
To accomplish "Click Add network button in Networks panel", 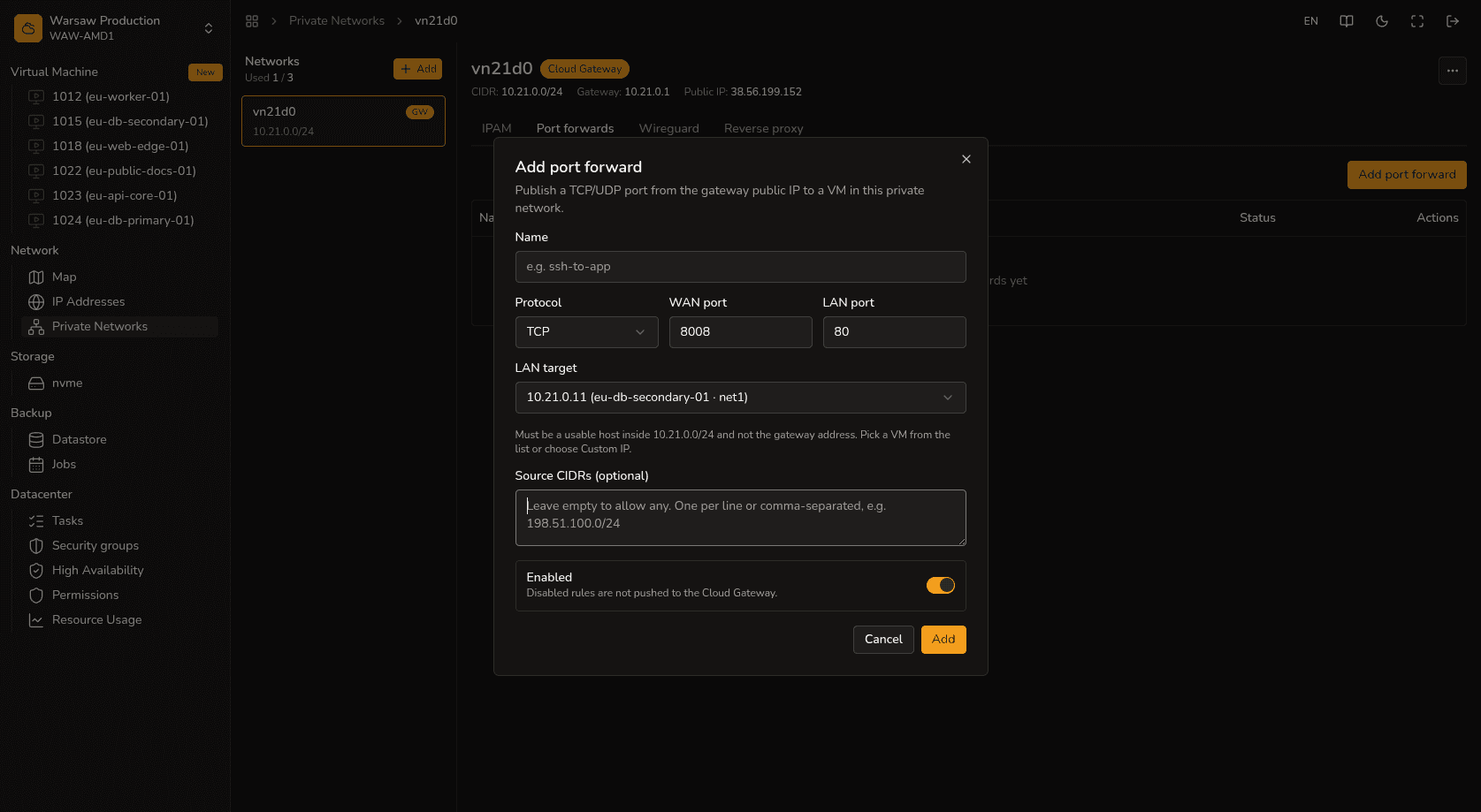I will click(x=417, y=69).
